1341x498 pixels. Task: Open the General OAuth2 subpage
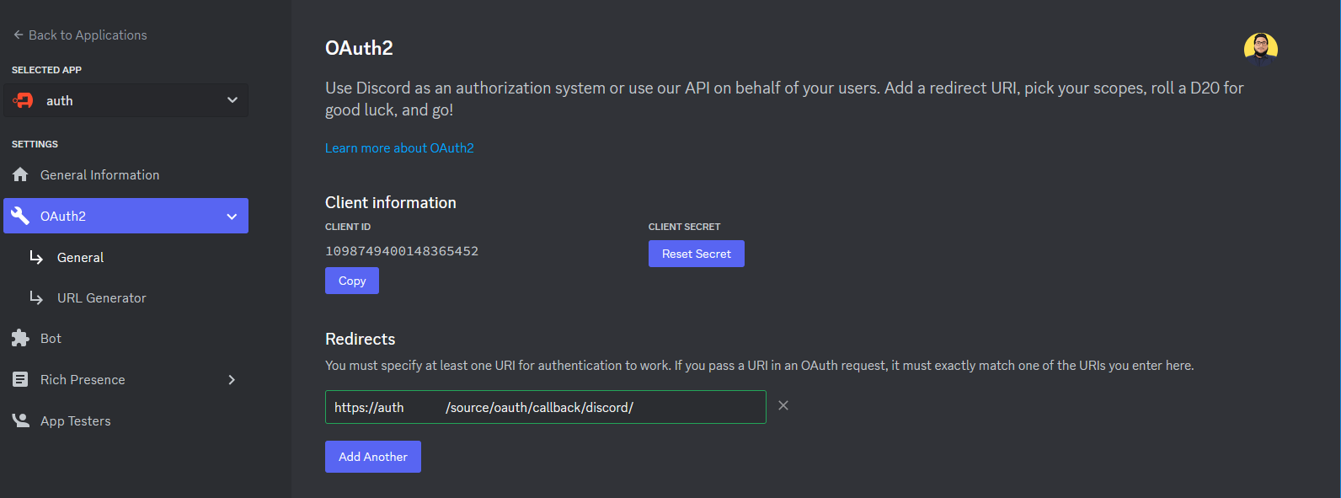click(81, 258)
